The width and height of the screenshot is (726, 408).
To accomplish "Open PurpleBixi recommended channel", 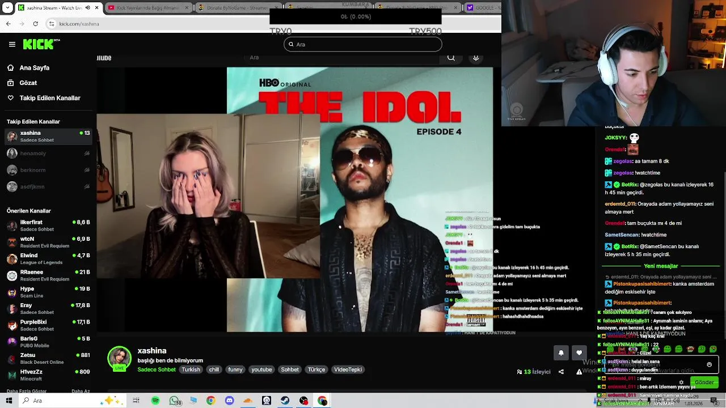I will pyautogui.click(x=48, y=325).
